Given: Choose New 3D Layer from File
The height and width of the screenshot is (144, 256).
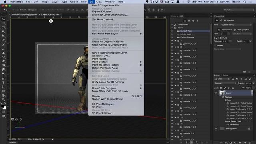Looking at the screenshot, I should (x=107, y=5).
